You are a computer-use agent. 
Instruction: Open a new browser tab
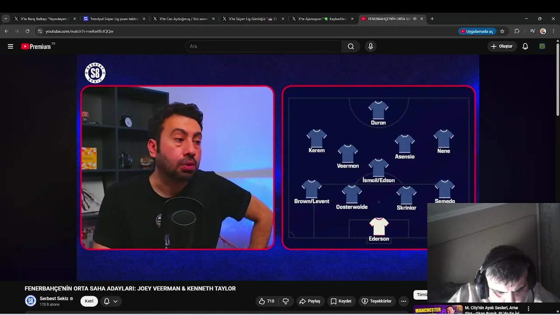pos(432,19)
